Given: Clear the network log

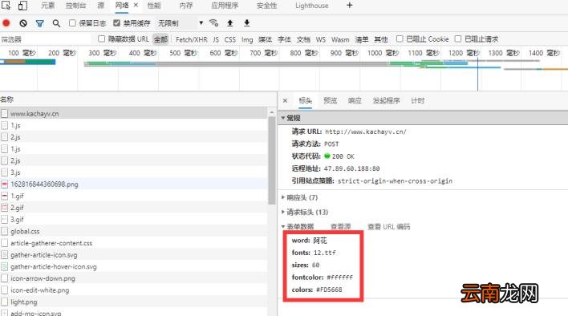Looking at the screenshot, I should coord(23,23).
